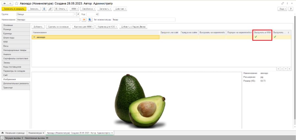Open the Параметры по складам side tab

point(16,71)
